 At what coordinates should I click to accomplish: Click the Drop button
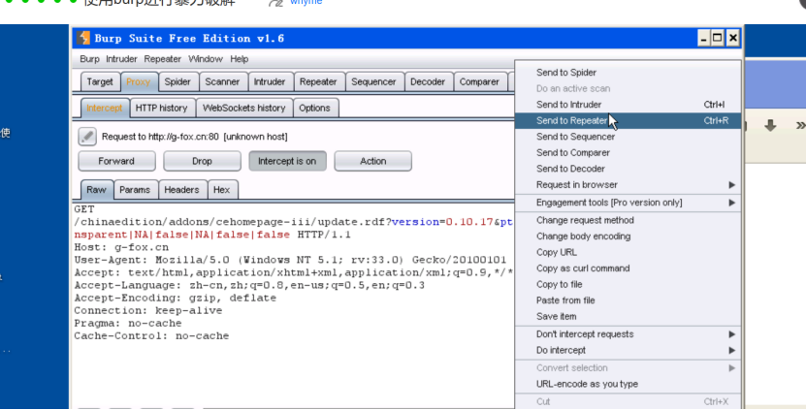click(x=202, y=161)
